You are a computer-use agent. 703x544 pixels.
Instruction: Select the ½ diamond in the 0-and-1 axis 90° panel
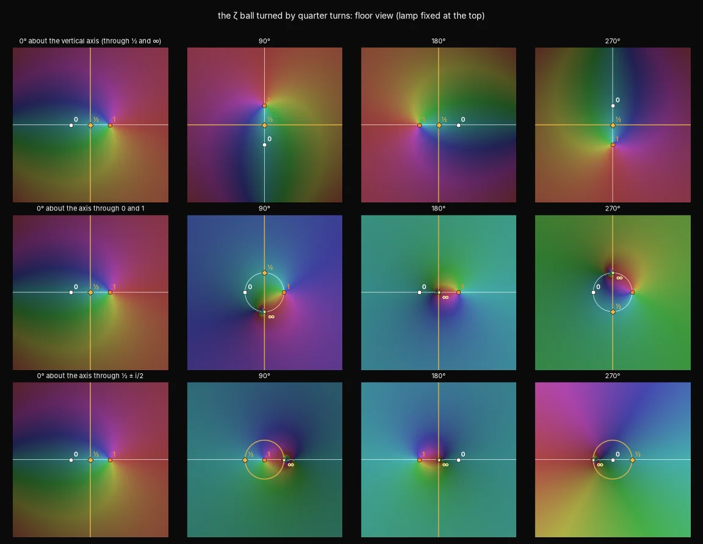pyautogui.click(x=264, y=273)
